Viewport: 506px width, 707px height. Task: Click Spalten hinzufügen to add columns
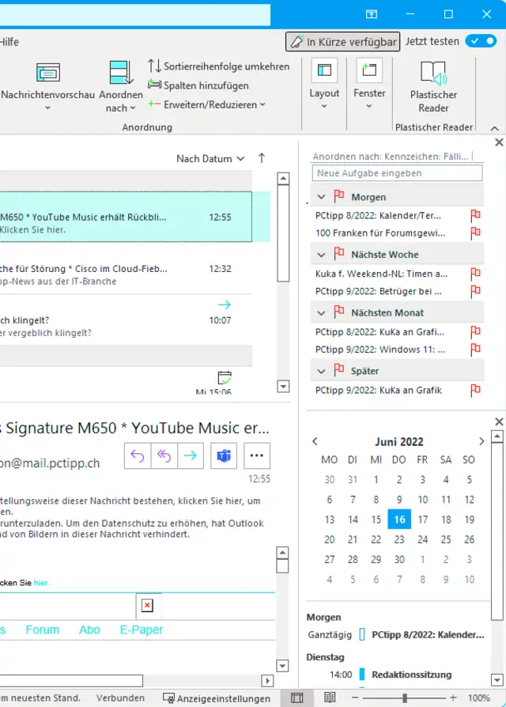(x=198, y=85)
